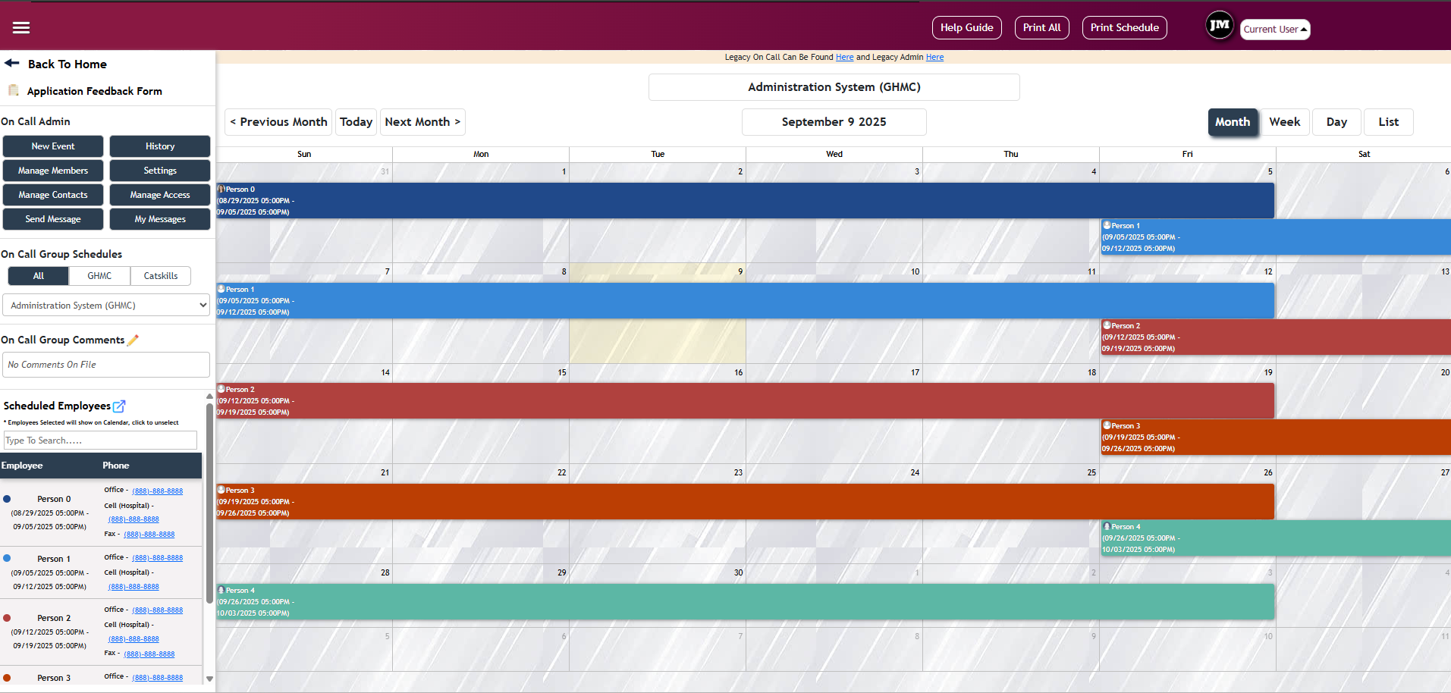Open My Messages

[160, 219]
